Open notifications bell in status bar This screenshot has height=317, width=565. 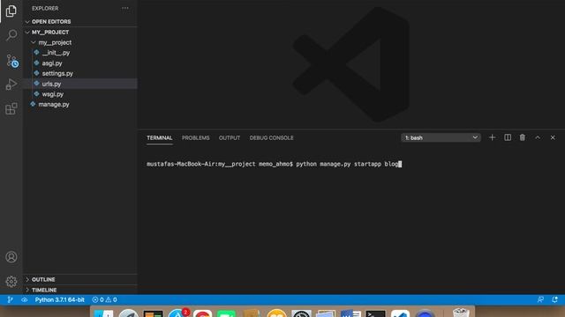coord(554,299)
